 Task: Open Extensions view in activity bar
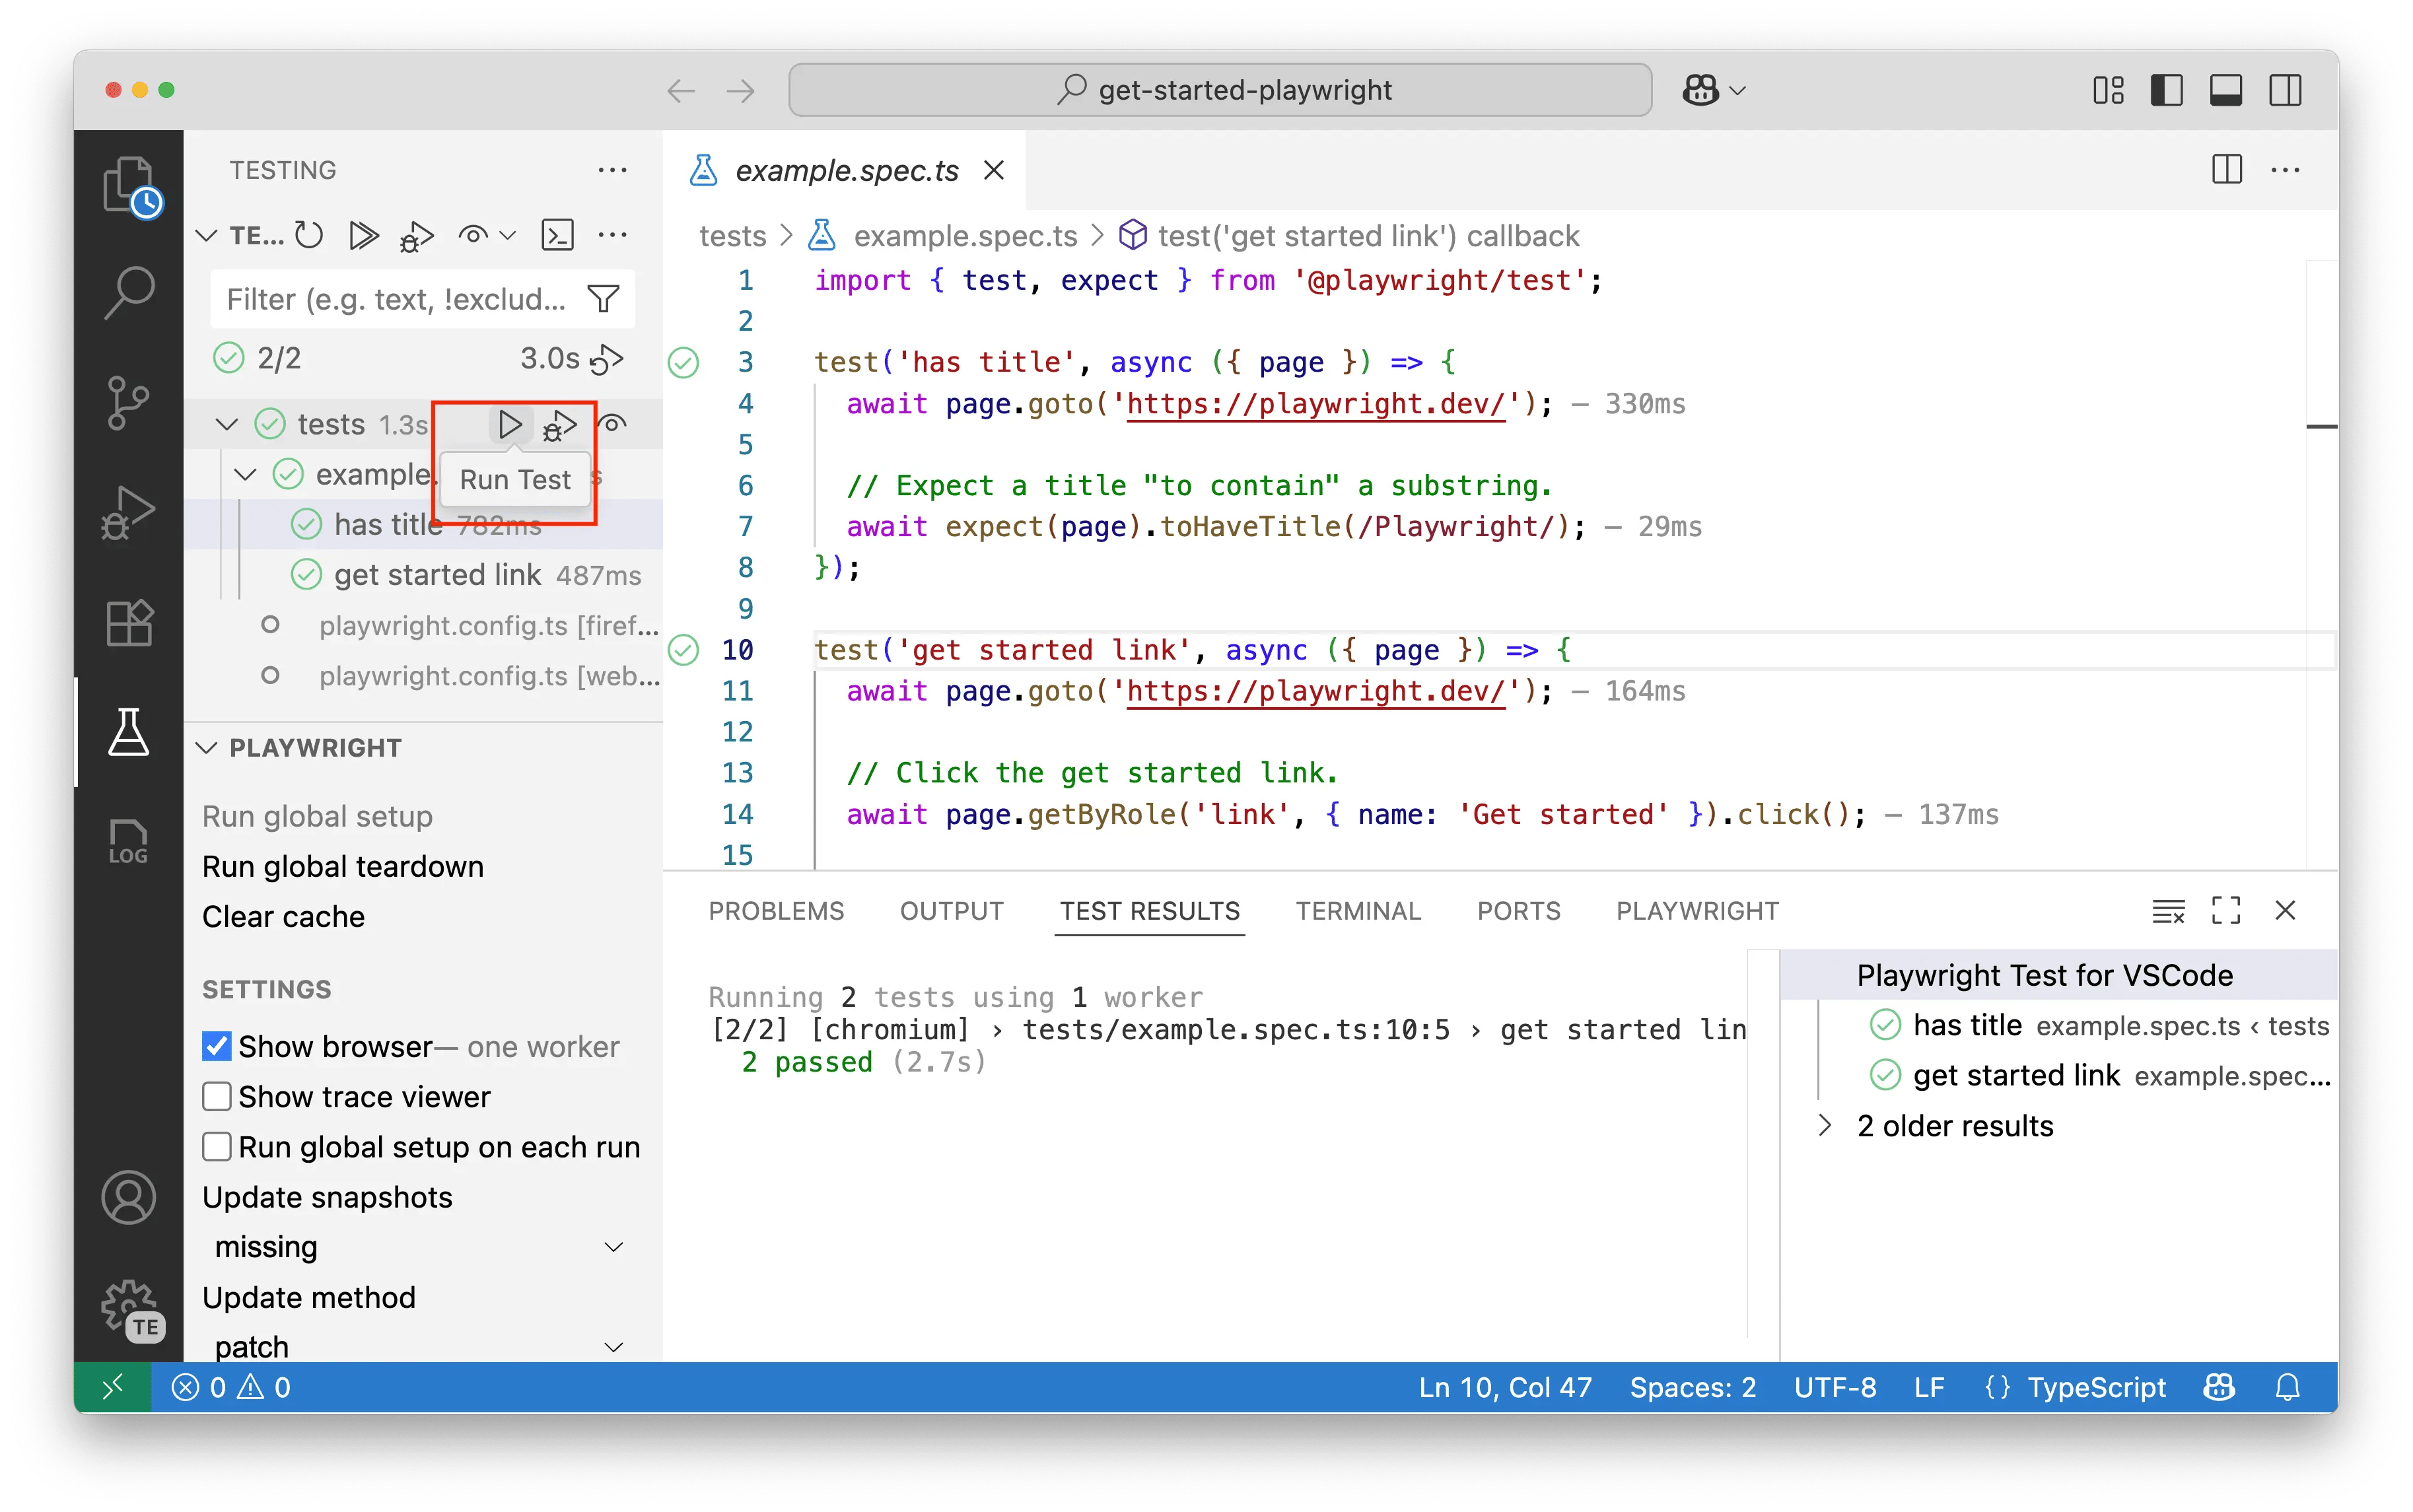click(128, 623)
